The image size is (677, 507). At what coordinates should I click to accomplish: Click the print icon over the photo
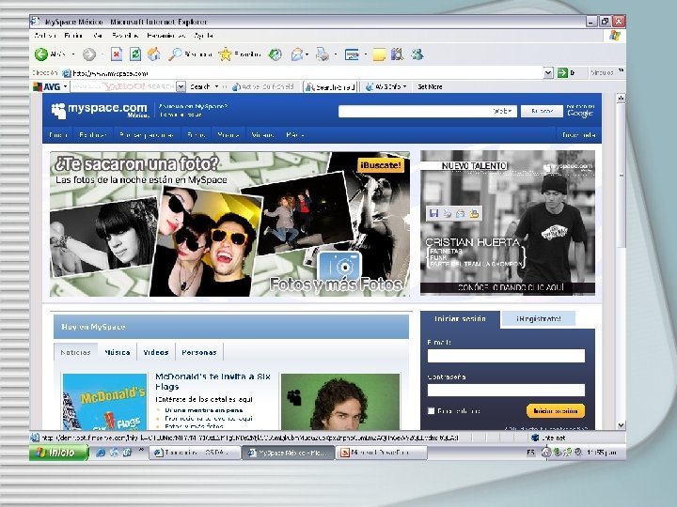click(x=448, y=213)
